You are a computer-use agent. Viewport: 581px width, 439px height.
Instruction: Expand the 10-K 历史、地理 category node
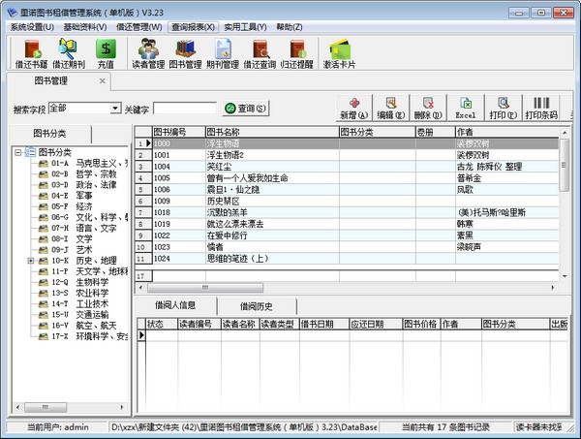31,261
